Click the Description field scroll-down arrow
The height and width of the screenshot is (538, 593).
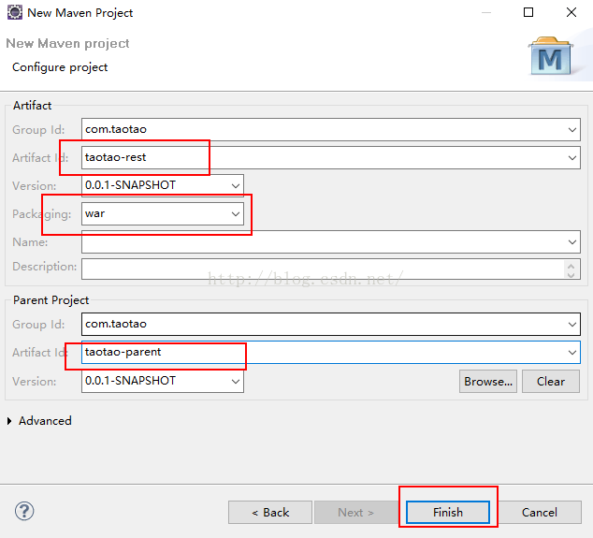pyautogui.click(x=571, y=274)
